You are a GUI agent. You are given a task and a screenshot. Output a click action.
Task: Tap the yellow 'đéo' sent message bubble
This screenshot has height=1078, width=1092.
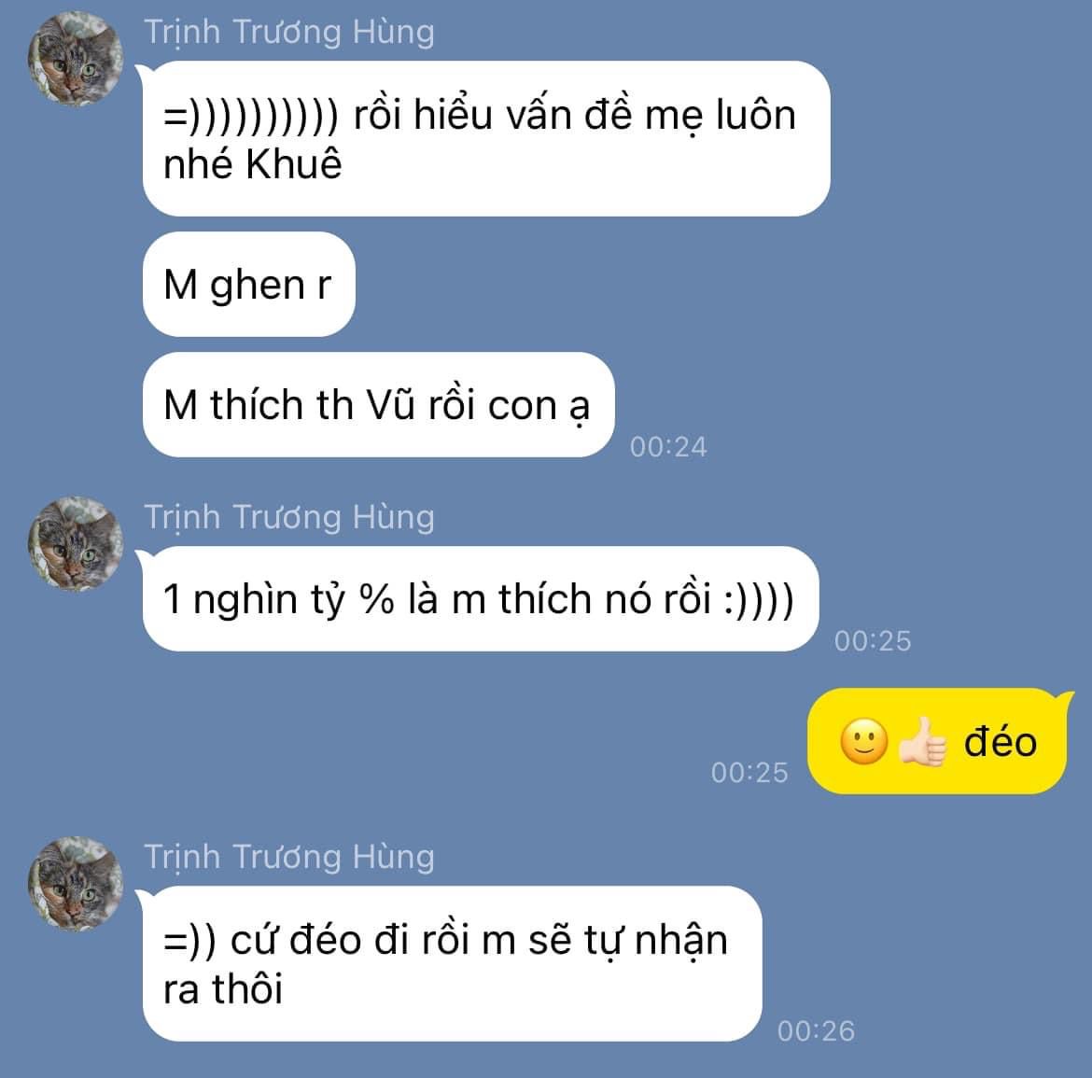(x=937, y=742)
